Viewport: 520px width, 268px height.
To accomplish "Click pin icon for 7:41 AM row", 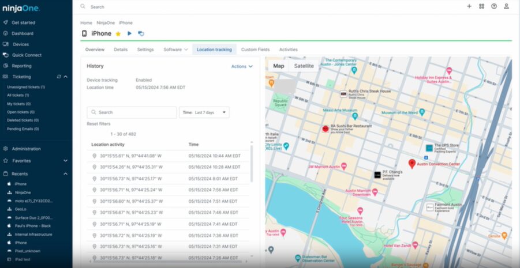I will pyautogui.click(x=94, y=224).
